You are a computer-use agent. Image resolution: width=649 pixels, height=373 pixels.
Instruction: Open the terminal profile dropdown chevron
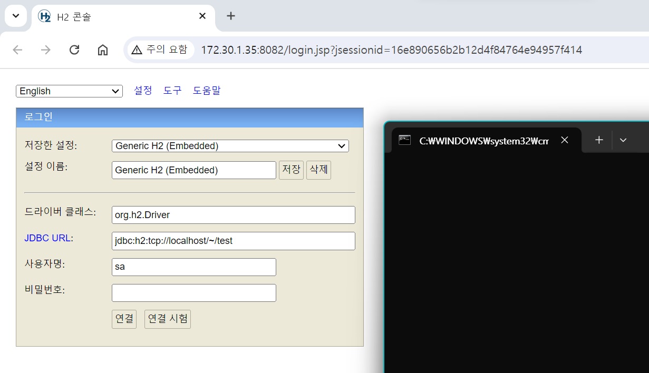[x=623, y=140]
